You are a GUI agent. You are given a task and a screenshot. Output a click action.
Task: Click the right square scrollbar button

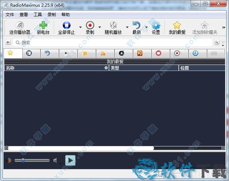click(224, 148)
